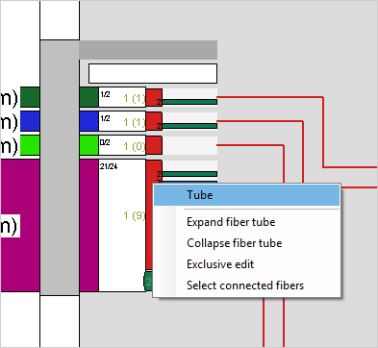Click the 21/24 fiber count label
The width and height of the screenshot is (378, 348).
pos(109,166)
